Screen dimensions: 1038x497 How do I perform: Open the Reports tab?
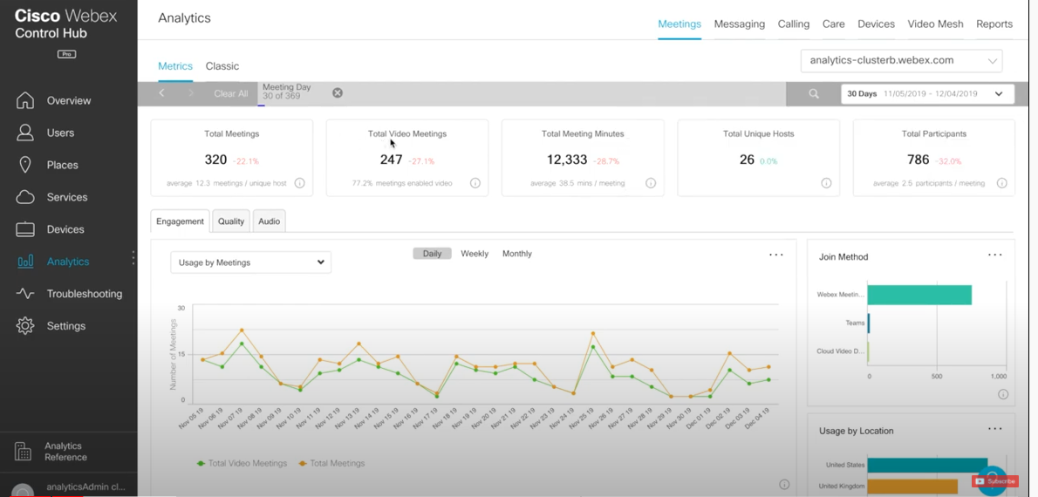click(994, 24)
